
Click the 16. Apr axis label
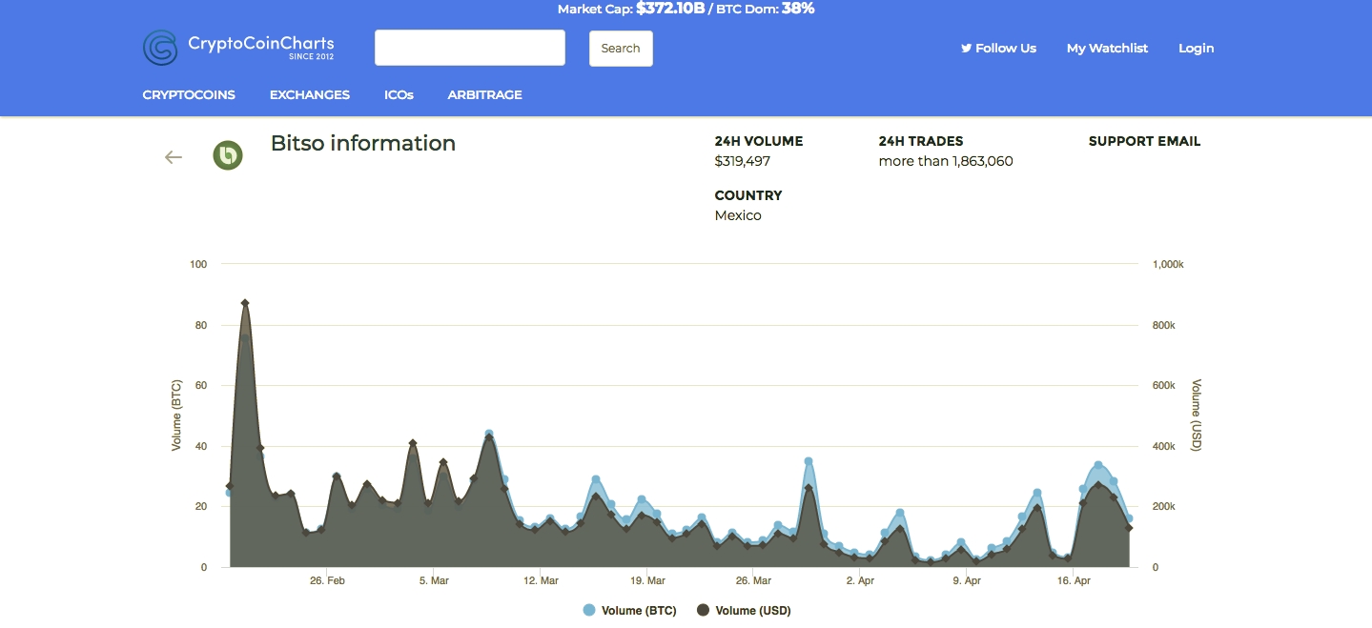click(x=1074, y=580)
